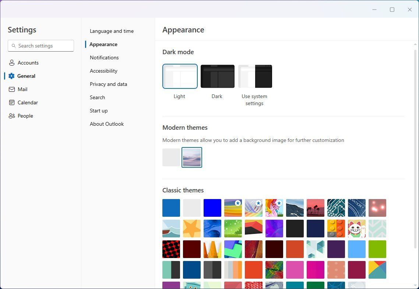This screenshot has height=289, width=419.
Task: Select the blue Classic themes swatch
Action: pyautogui.click(x=171, y=208)
